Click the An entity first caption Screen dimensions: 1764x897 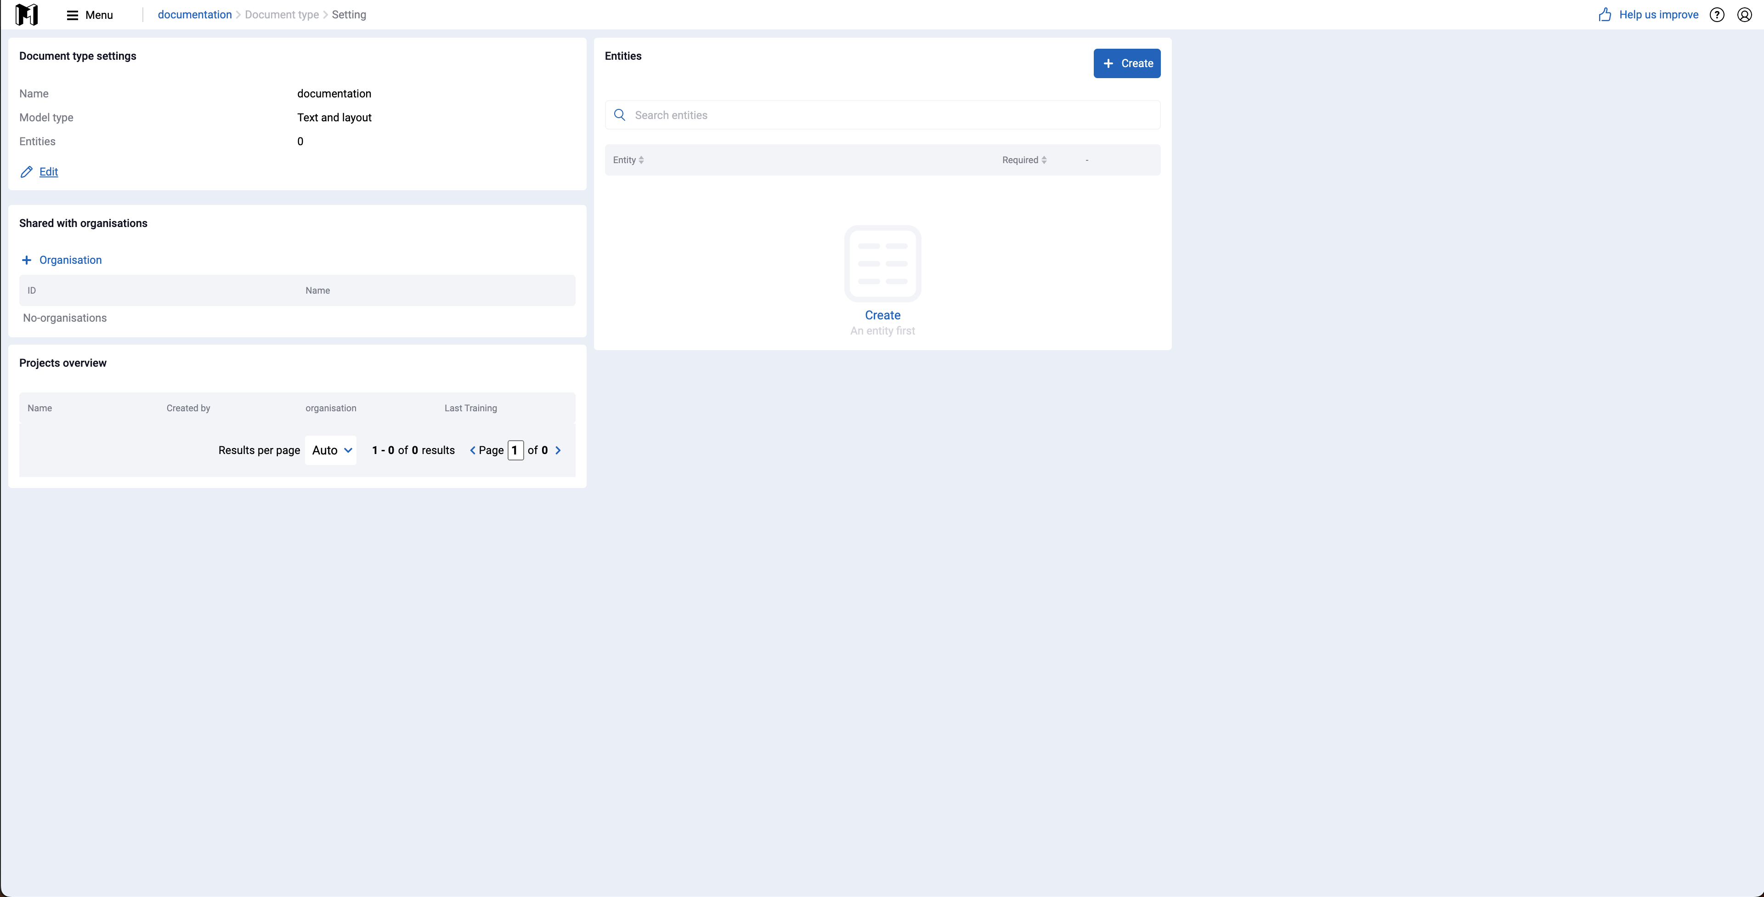tap(882, 330)
